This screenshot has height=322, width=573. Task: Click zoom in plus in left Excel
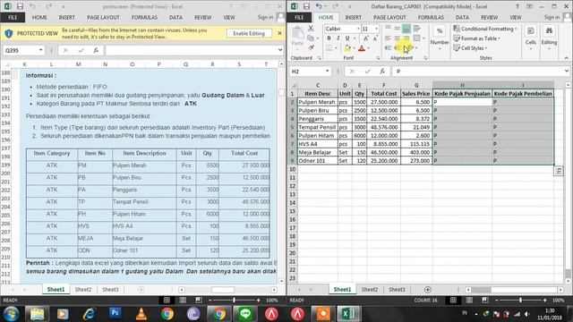(259, 301)
